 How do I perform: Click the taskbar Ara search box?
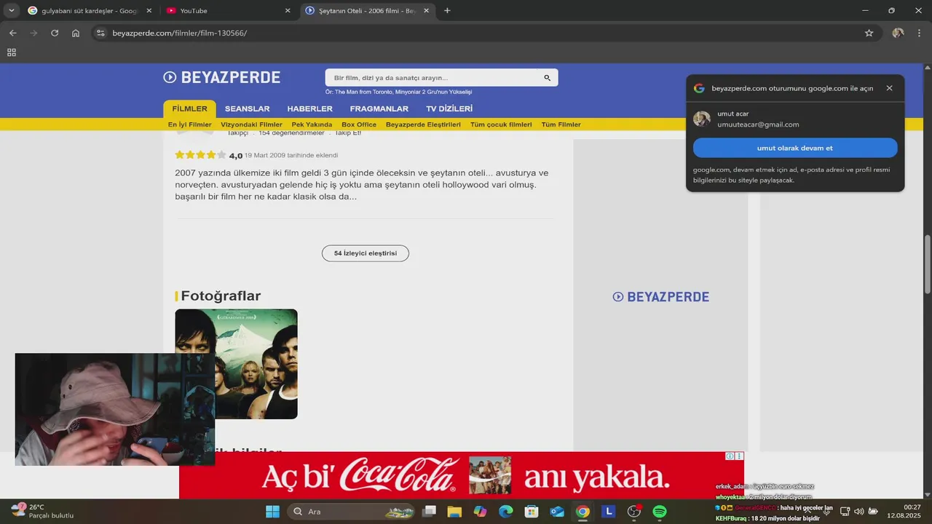352,512
